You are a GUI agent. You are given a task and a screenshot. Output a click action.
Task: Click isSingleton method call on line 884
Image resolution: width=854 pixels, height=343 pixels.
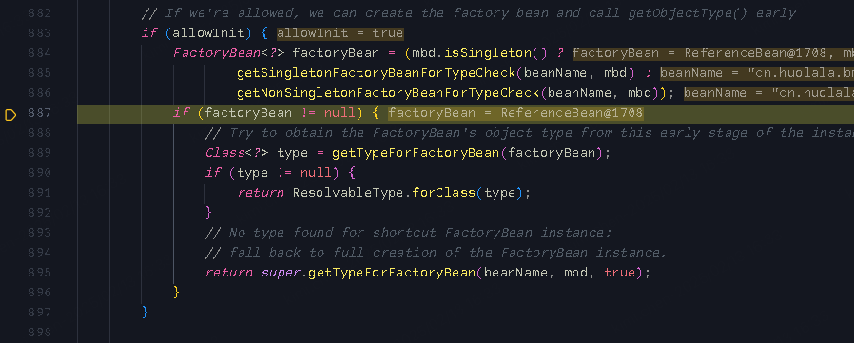488,53
